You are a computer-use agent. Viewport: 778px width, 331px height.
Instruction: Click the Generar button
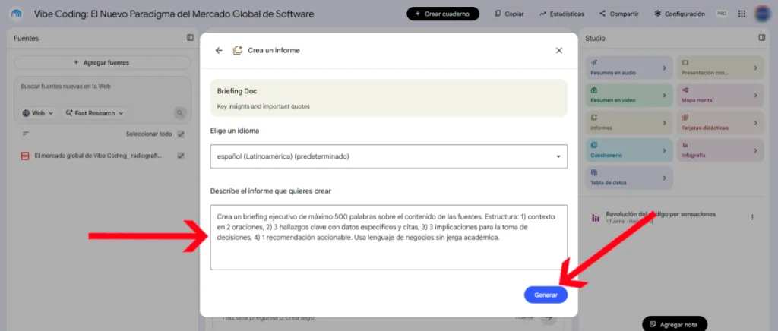click(546, 295)
